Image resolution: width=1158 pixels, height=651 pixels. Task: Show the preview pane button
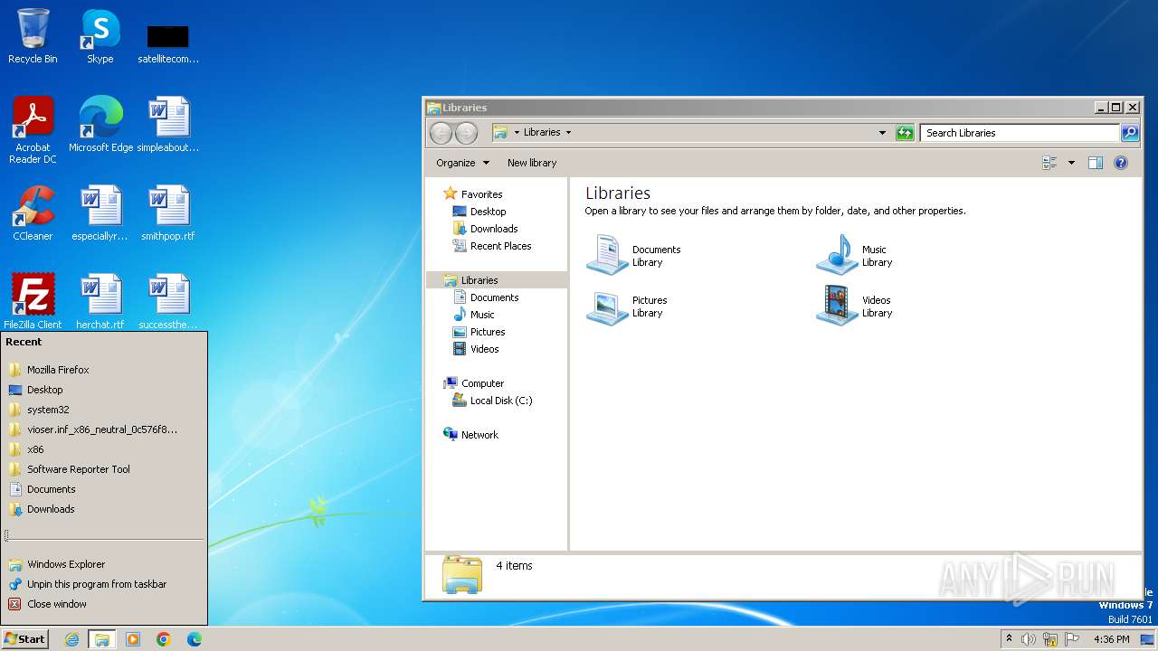pyautogui.click(x=1096, y=163)
